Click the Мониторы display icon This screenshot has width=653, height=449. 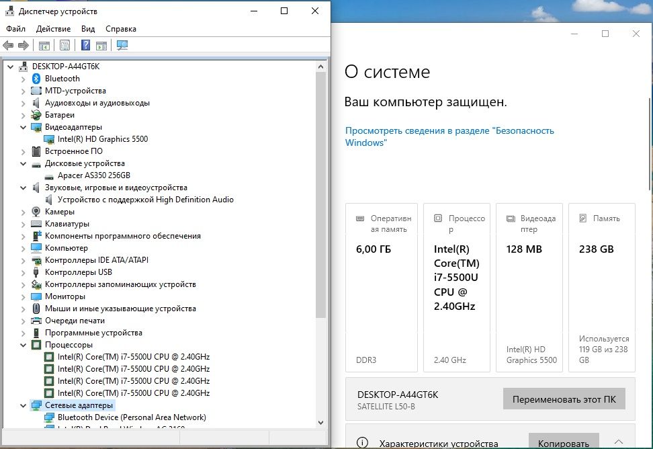[36, 296]
